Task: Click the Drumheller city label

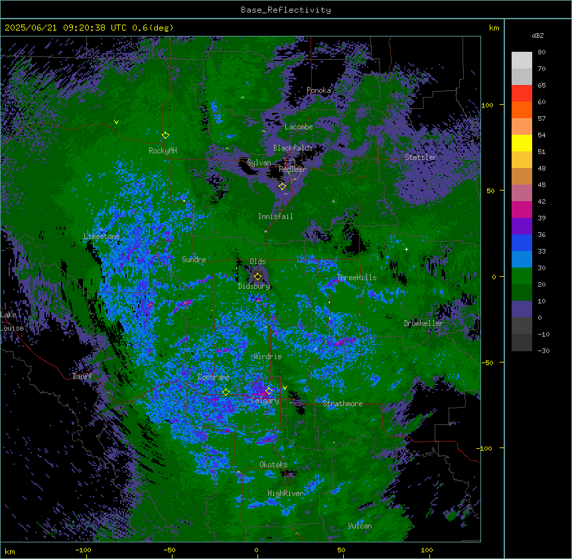Action: 423,323
